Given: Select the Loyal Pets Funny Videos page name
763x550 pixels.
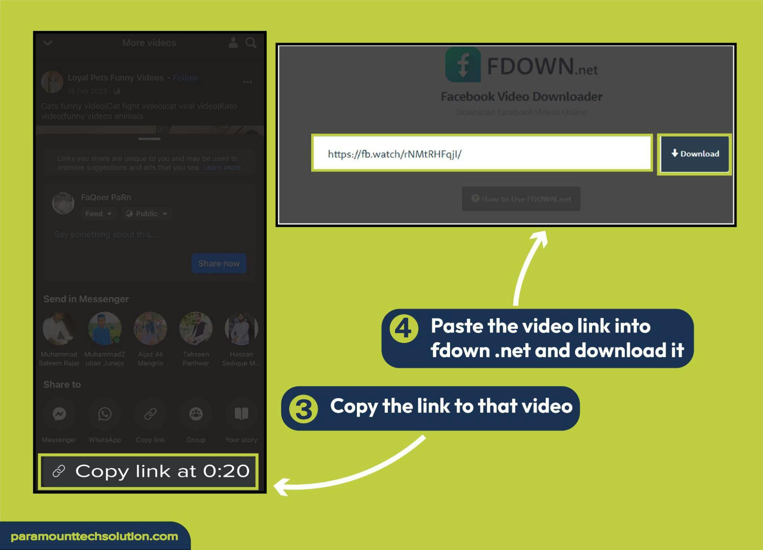Looking at the screenshot, I should point(116,78).
